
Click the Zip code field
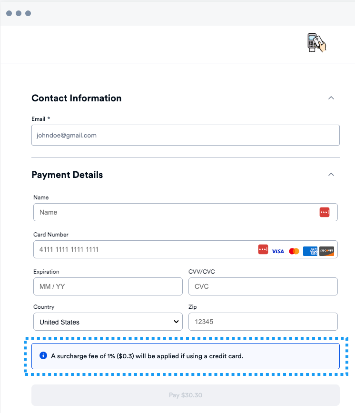point(263,322)
